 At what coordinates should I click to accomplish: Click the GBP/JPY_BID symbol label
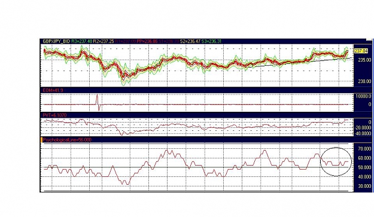pos(56,41)
